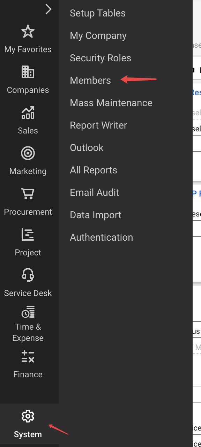Launch the Report Writer
Screen dimensions: 201x447
[x=98, y=125]
